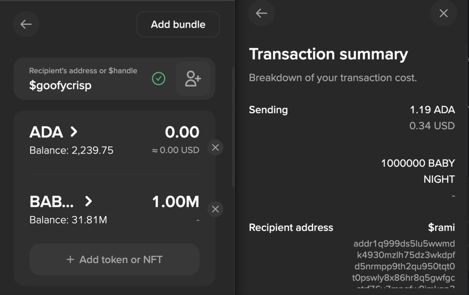Click the 1.19 ADA sending amount
Image resolution: width=469 pixels, height=295 pixels.
pos(432,110)
